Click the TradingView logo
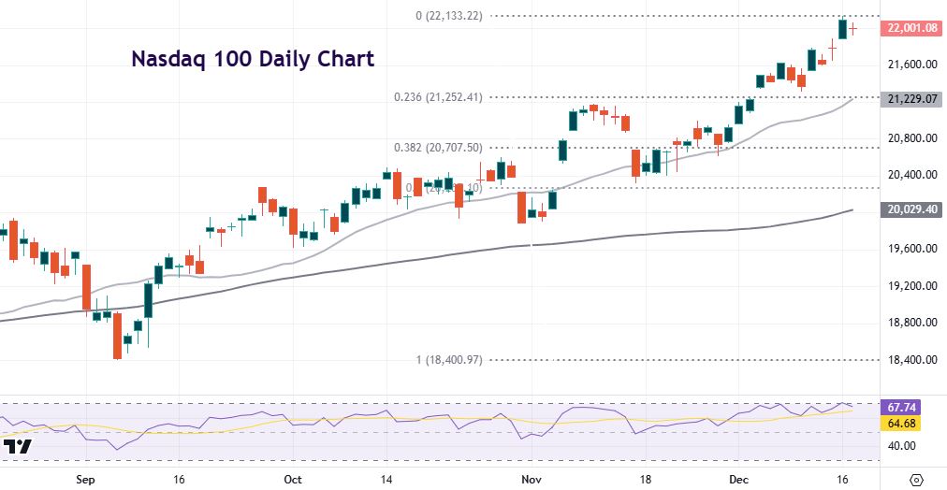 (x=19, y=447)
